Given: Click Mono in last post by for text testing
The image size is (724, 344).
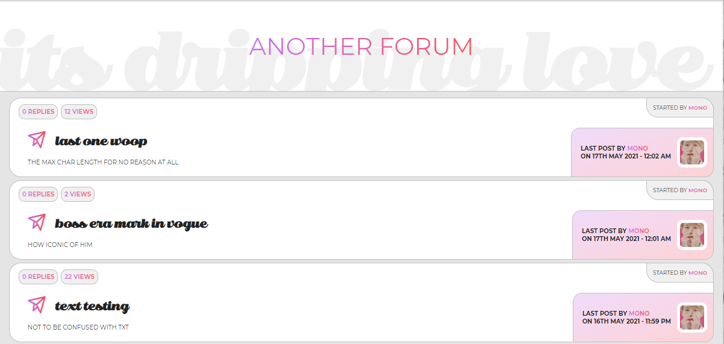Looking at the screenshot, I should [639, 313].
